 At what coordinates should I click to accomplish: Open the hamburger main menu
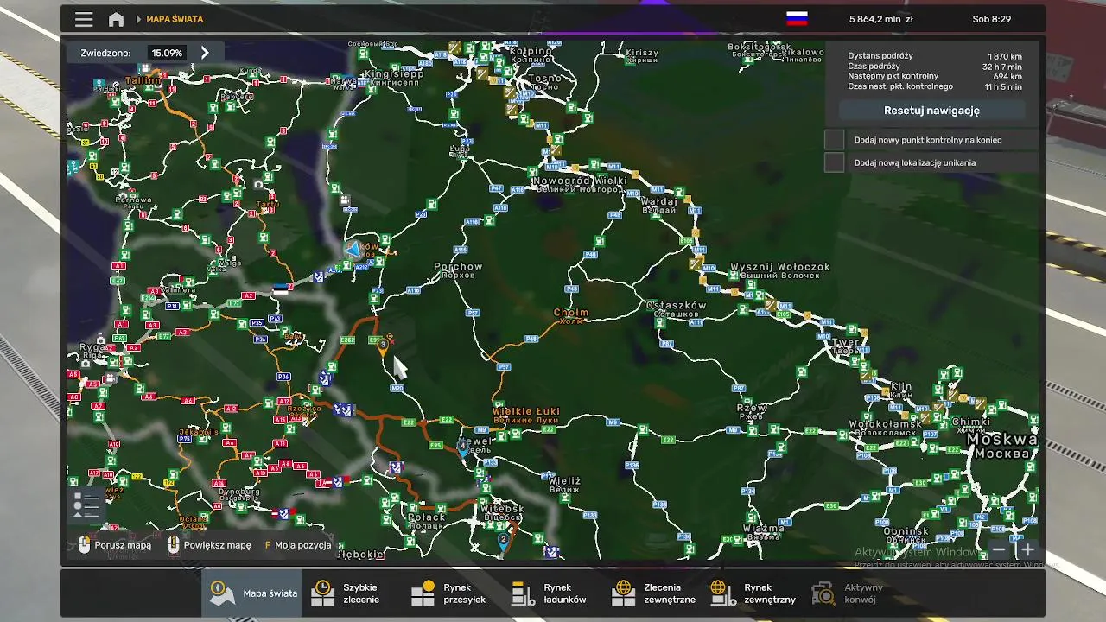[84, 19]
